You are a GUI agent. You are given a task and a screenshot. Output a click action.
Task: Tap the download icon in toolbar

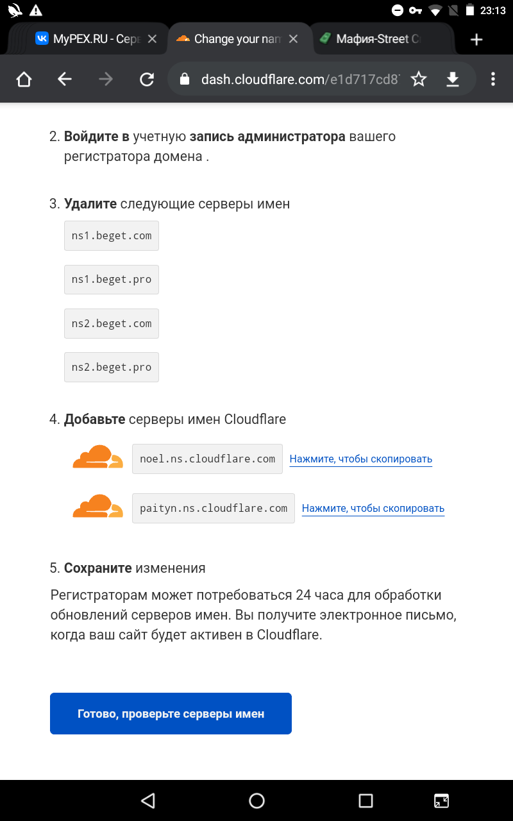453,79
